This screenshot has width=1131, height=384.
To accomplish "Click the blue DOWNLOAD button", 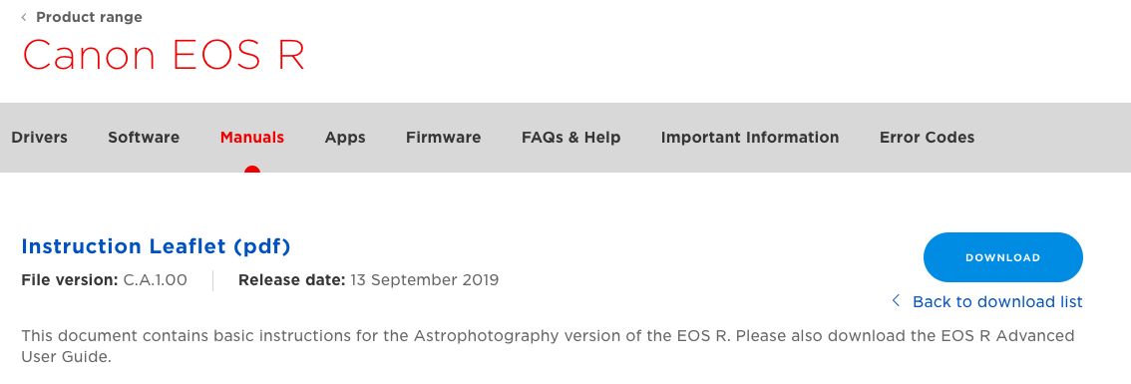I will pyautogui.click(x=1003, y=257).
